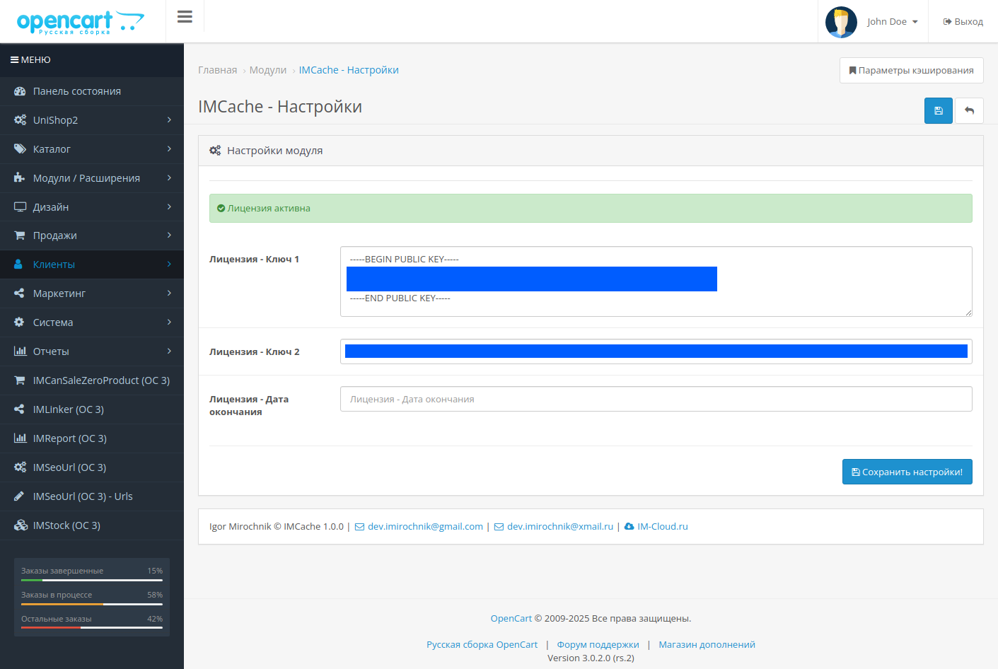Screen dimensions: 998x669
Task: Expand the Отчеты chevron arrow
Action: click(x=169, y=351)
